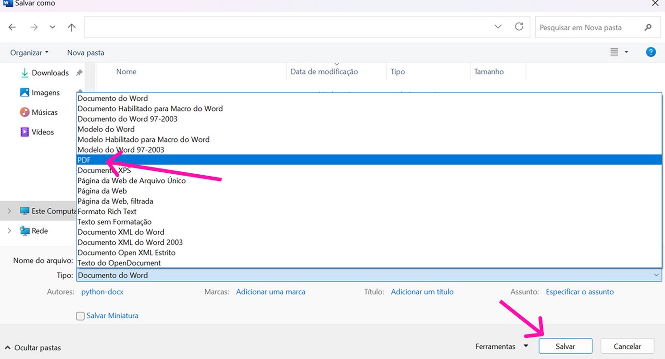Image resolution: width=665 pixels, height=359 pixels.
Task: Expand the Este Computador tree node
Action: click(9, 211)
